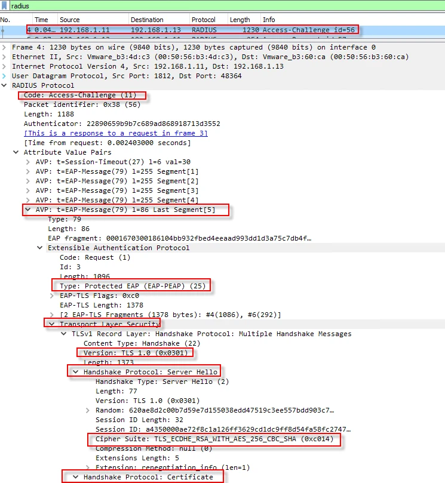Expand Internet Protocol Version 4 node

pos(5,66)
